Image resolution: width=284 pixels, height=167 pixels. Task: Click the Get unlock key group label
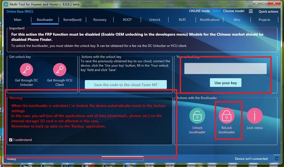coord(20,57)
